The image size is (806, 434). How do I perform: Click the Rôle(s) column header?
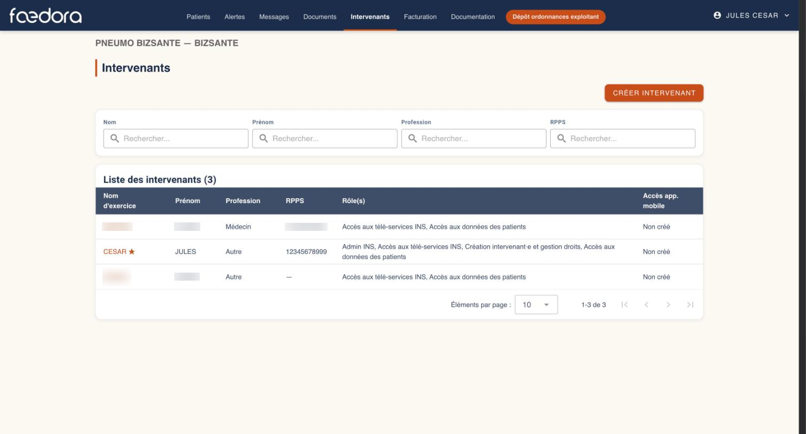(354, 201)
